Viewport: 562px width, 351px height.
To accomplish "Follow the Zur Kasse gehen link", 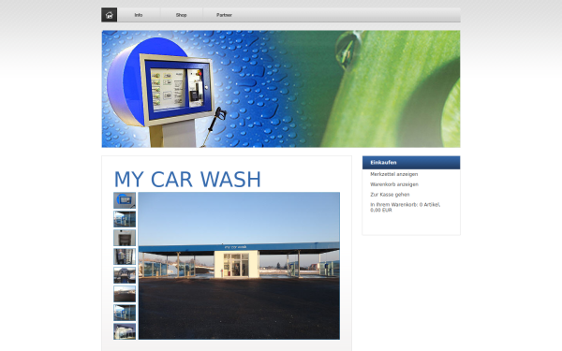I will [x=390, y=195].
